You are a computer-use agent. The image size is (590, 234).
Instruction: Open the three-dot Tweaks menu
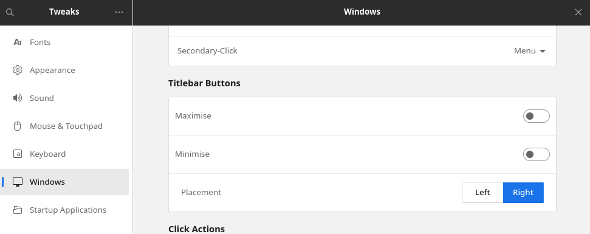[119, 12]
